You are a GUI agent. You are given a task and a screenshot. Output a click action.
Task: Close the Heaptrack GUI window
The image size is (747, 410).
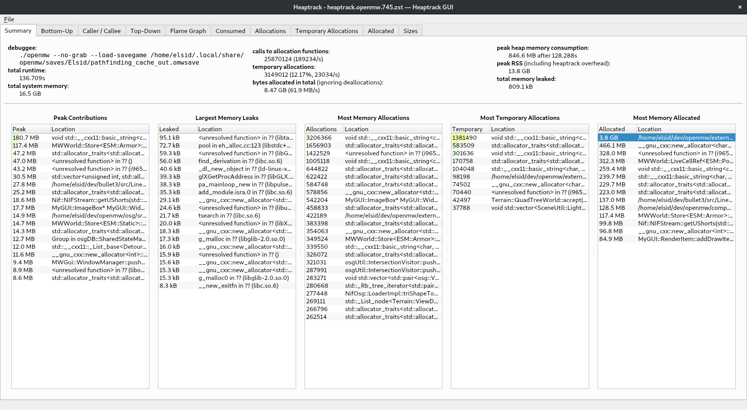tap(740, 7)
